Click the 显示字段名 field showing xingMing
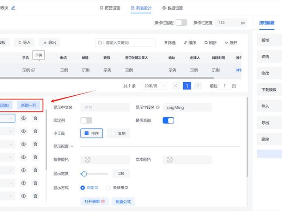The height and width of the screenshot is (211, 282). click(187, 108)
